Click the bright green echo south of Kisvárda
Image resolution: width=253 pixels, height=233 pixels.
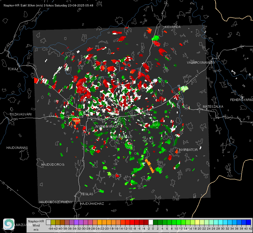[x=156, y=38]
